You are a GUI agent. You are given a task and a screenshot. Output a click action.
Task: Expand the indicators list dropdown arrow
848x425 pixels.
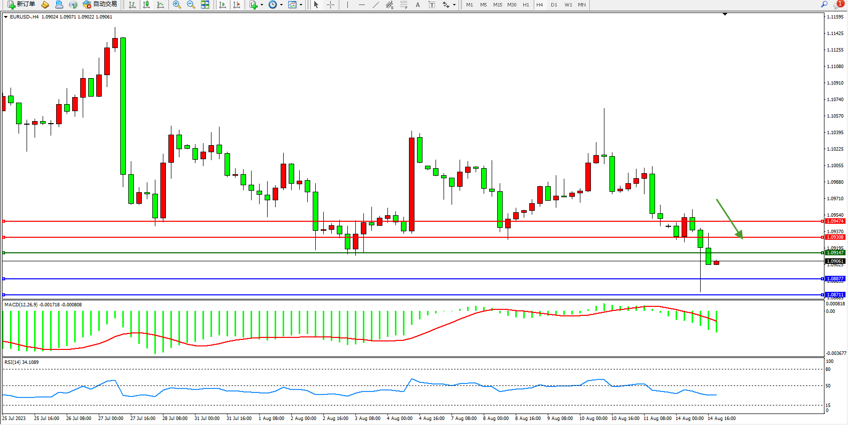tap(262, 5)
